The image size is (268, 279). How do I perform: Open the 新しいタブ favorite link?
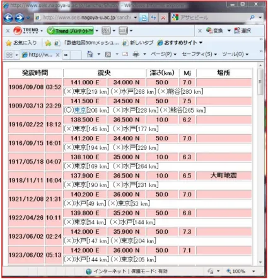[x=137, y=43]
